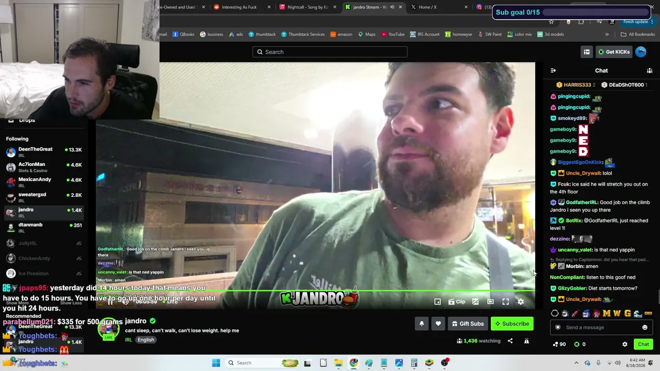
Task: Insert the yellow W emote from quick-emote row
Action: point(617,313)
